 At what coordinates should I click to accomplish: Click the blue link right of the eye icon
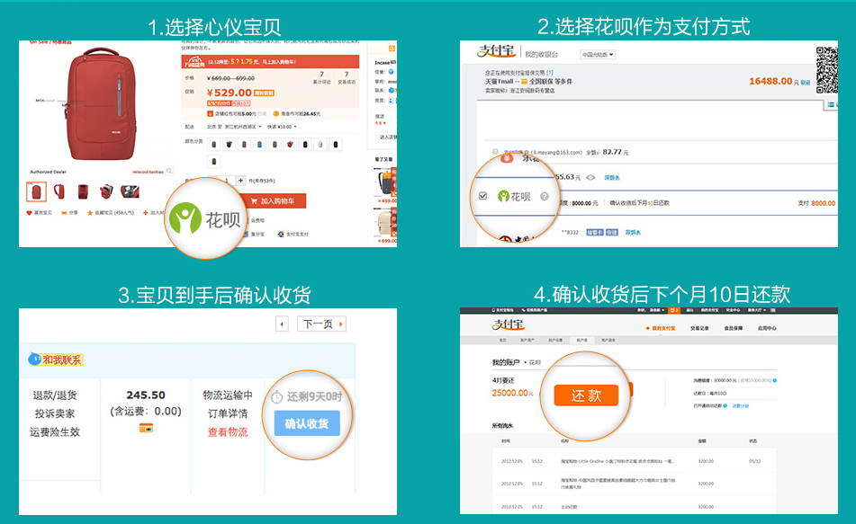click(x=612, y=178)
